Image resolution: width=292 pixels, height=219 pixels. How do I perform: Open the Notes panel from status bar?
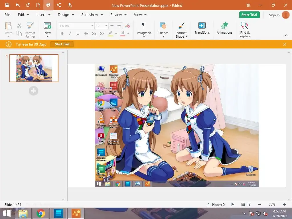pos(216,204)
